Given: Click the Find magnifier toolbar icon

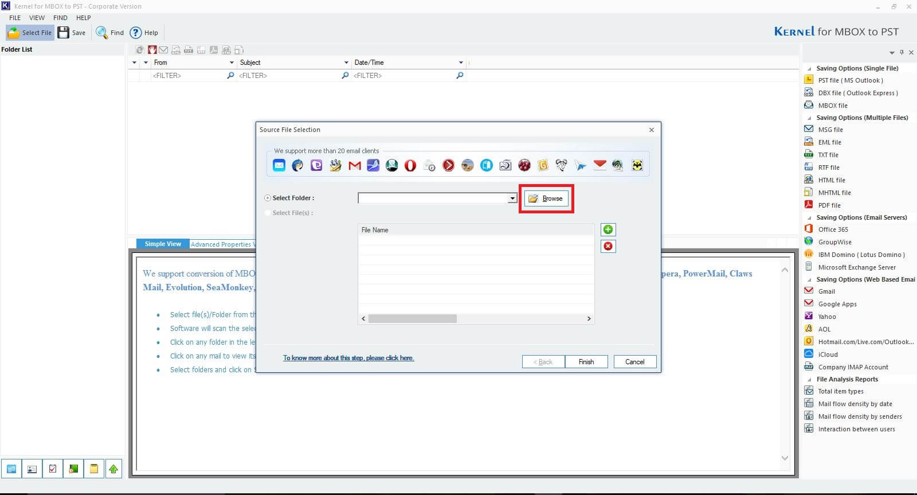Looking at the screenshot, I should point(102,32).
